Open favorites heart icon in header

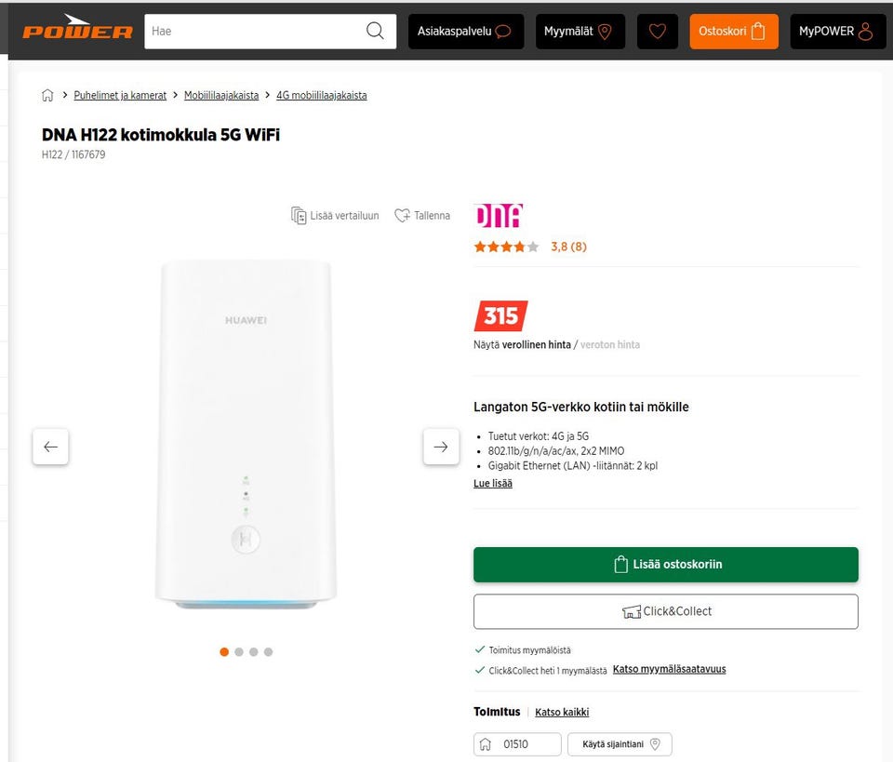coord(657,31)
